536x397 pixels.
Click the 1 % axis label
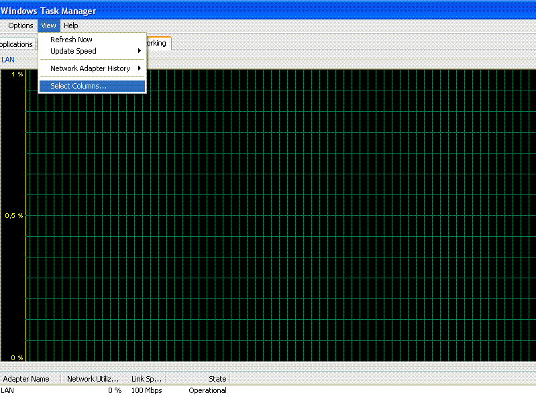17,74
